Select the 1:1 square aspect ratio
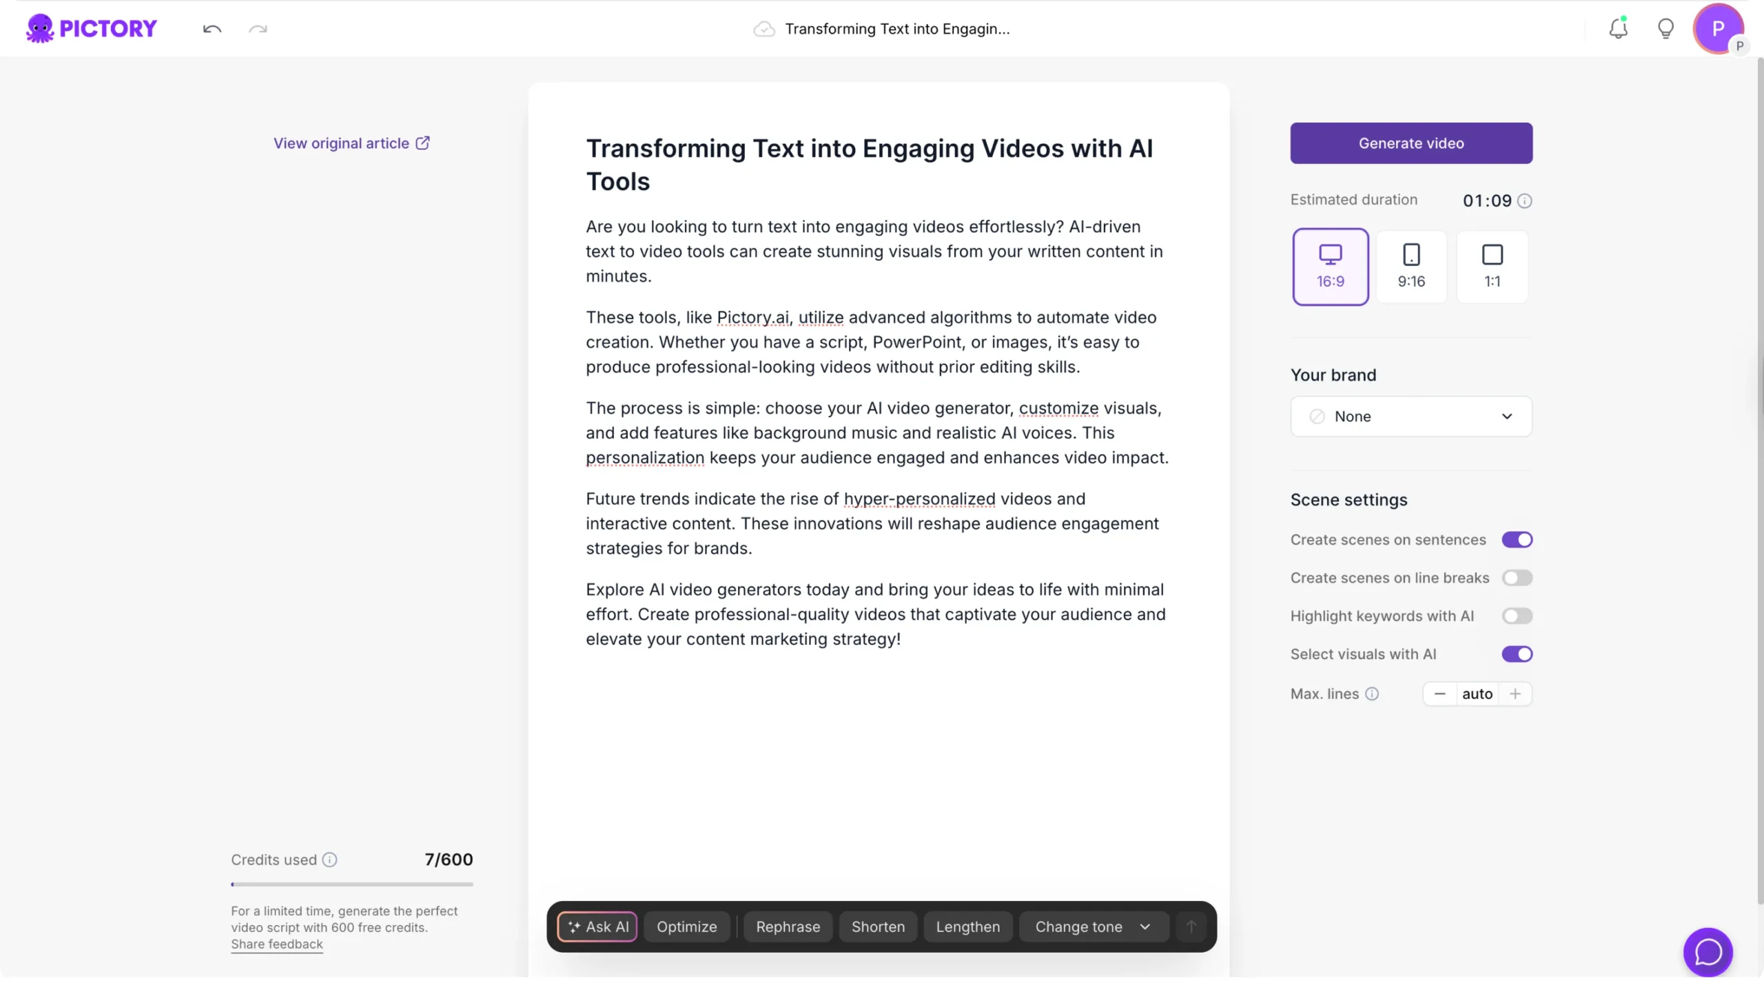Image resolution: width=1764 pixels, height=985 pixels. click(x=1492, y=267)
